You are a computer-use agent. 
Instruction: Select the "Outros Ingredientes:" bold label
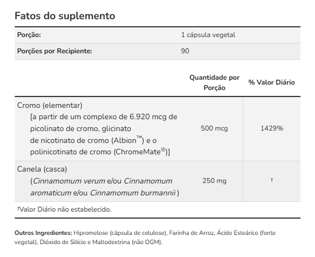click(43, 233)
